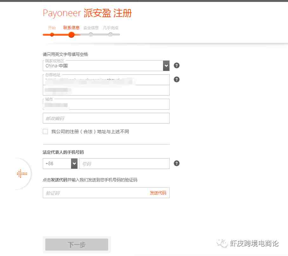Click help icon beside country dropdown
This screenshot has width=288, height=256.
176,65
